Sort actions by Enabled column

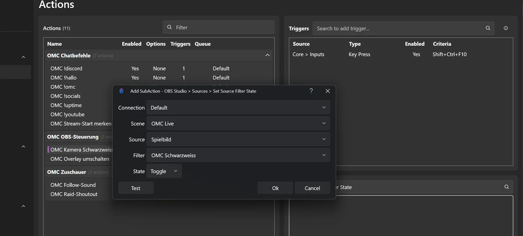[131, 44]
